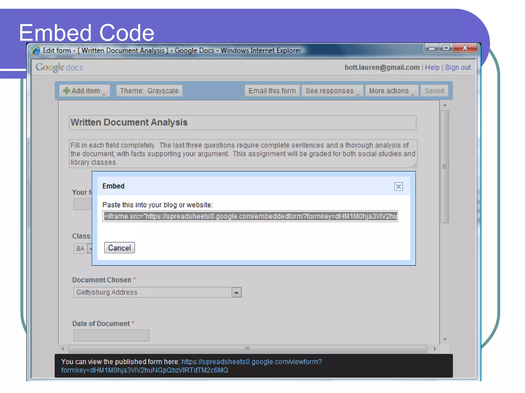Image resolution: width=525 pixels, height=393 pixels.
Task: Select the iframe embed code field
Action: [x=250, y=216]
